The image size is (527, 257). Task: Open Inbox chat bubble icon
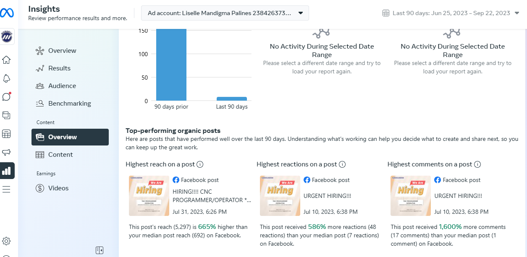click(6, 97)
